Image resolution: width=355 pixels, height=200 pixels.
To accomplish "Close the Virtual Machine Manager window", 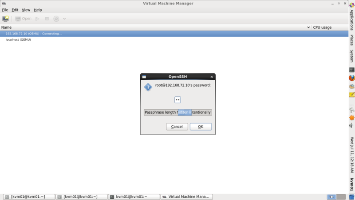I will [x=345, y=4].
